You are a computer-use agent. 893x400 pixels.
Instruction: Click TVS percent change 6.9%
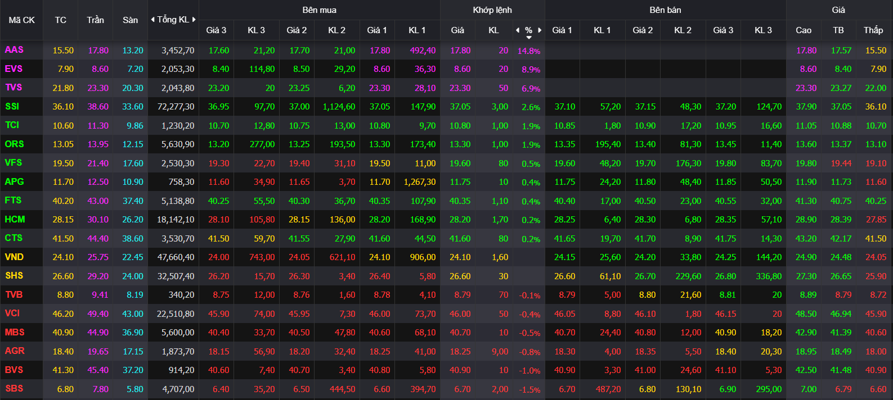pos(531,88)
